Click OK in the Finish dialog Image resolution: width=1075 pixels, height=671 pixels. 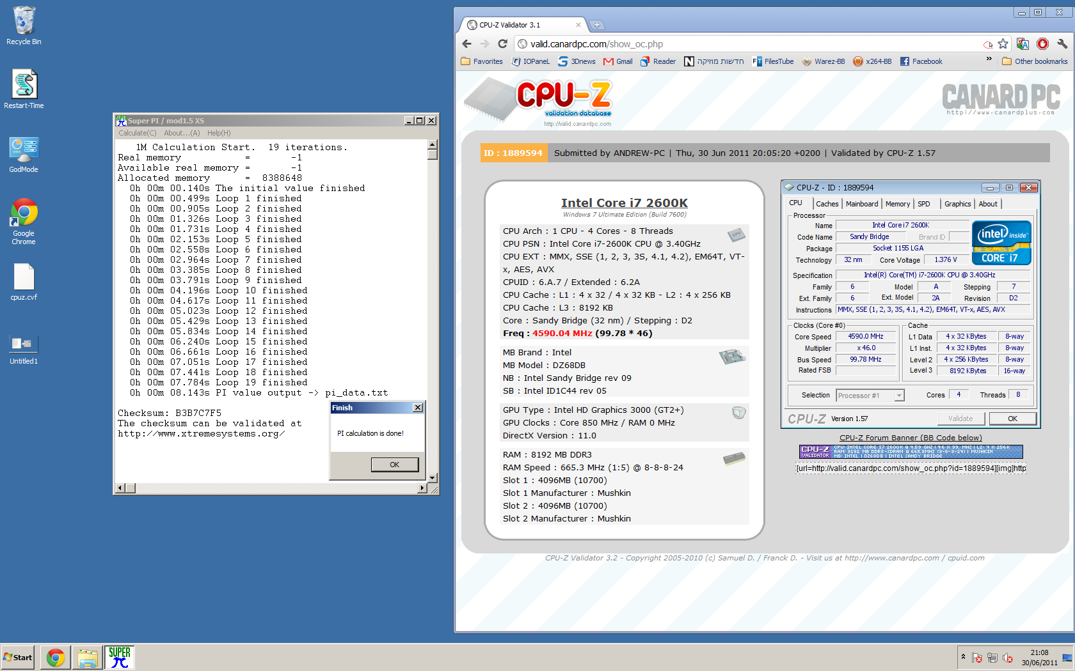coord(394,465)
